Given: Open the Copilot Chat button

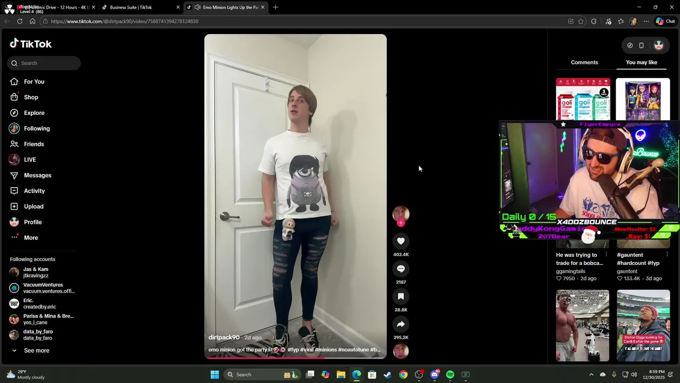Looking at the screenshot, I should [x=665, y=21].
